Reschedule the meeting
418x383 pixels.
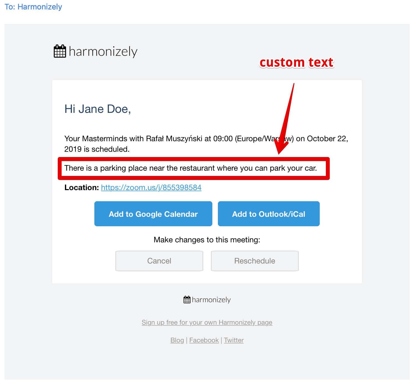pyautogui.click(x=255, y=261)
